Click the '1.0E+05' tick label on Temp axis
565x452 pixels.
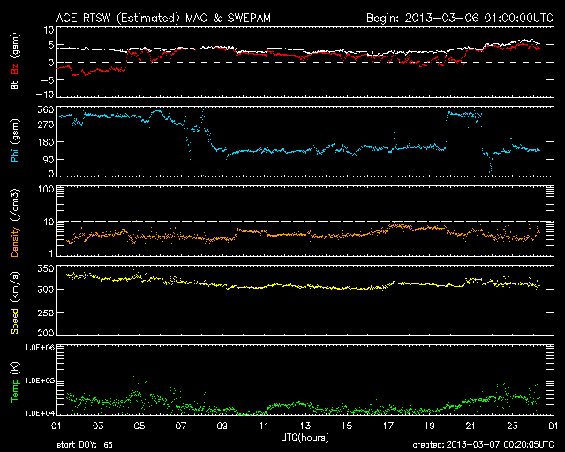(x=40, y=380)
